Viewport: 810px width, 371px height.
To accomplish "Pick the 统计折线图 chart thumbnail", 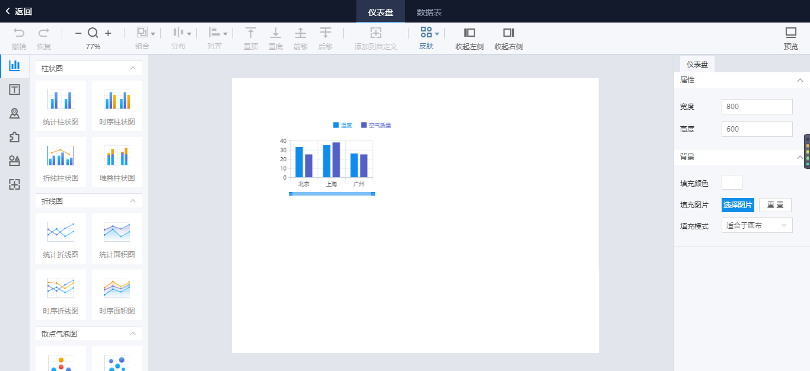I will (x=60, y=239).
